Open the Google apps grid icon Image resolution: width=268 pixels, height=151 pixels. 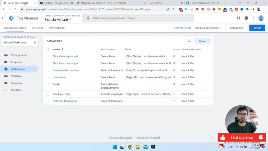click(x=239, y=18)
